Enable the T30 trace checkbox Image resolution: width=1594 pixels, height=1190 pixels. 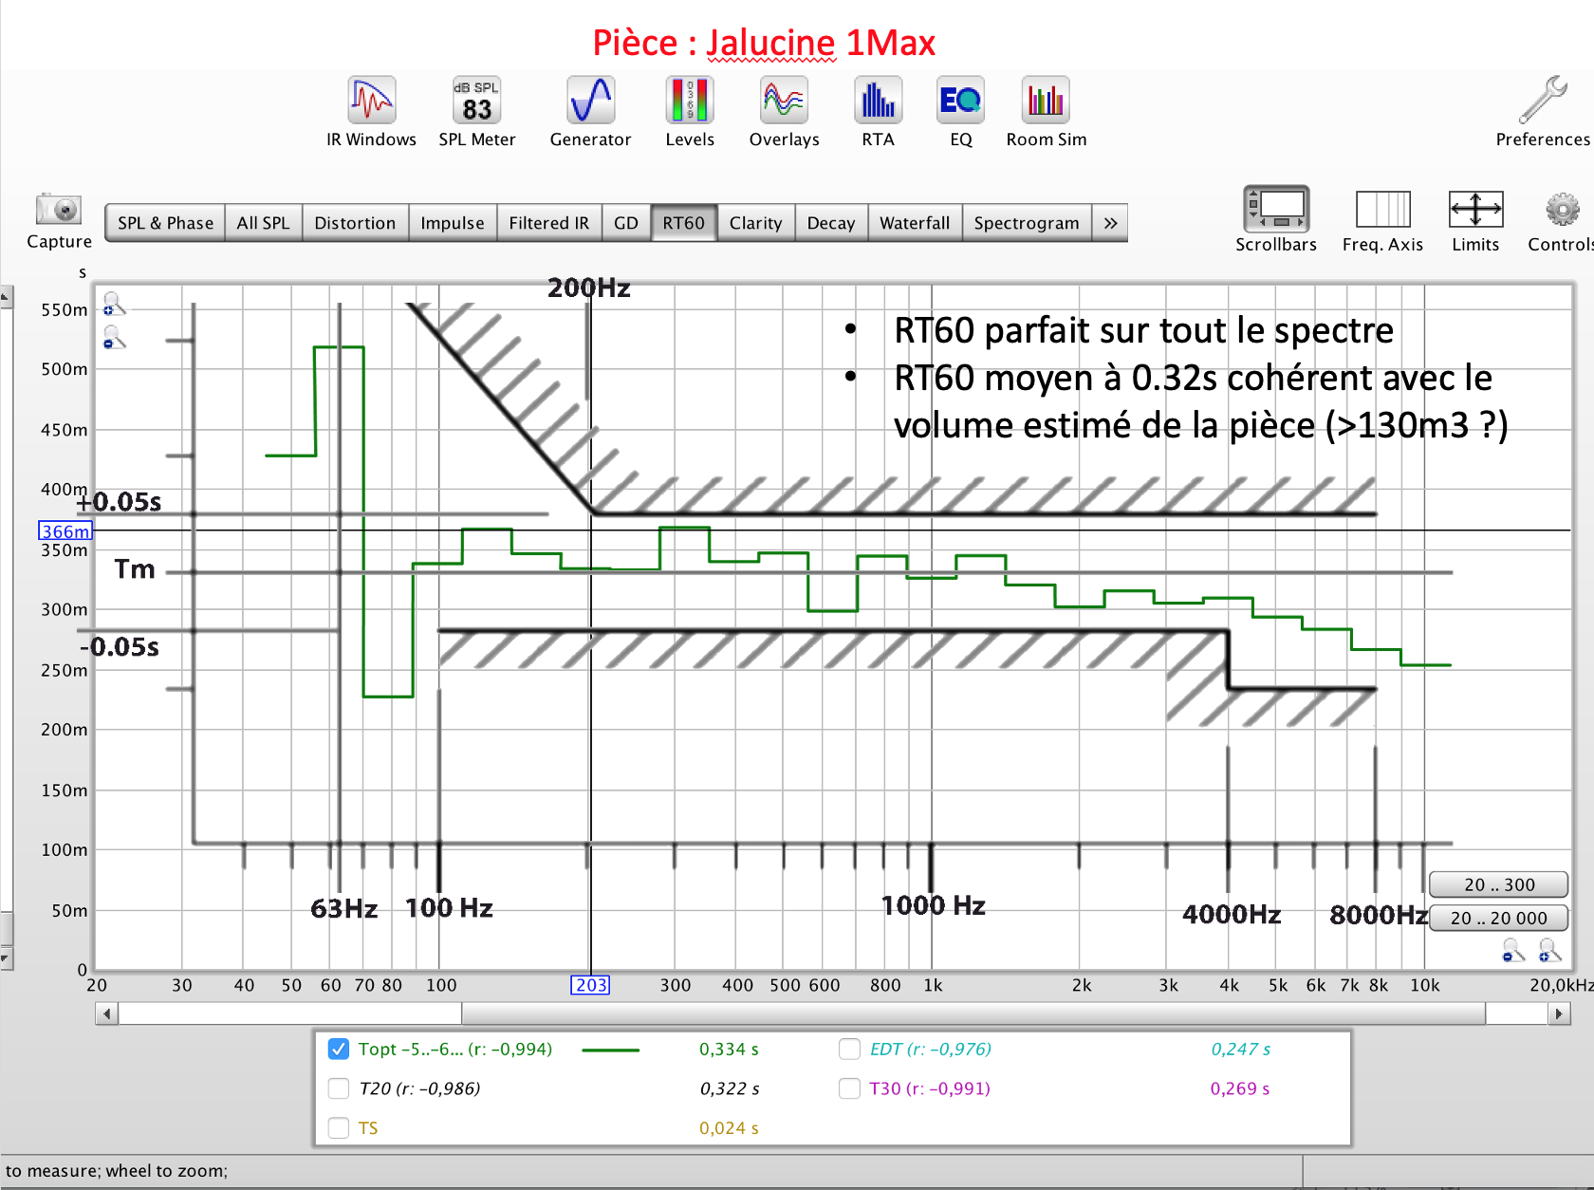click(849, 1088)
